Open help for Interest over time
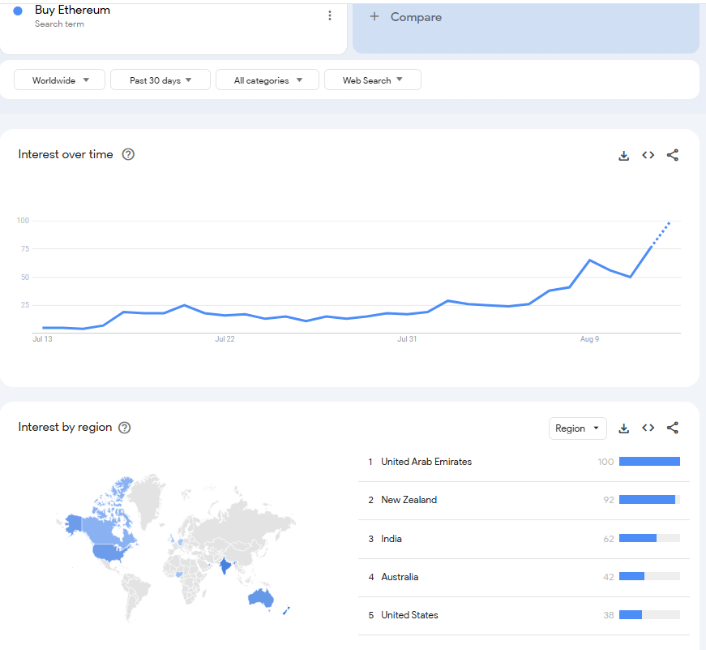 pos(128,155)
